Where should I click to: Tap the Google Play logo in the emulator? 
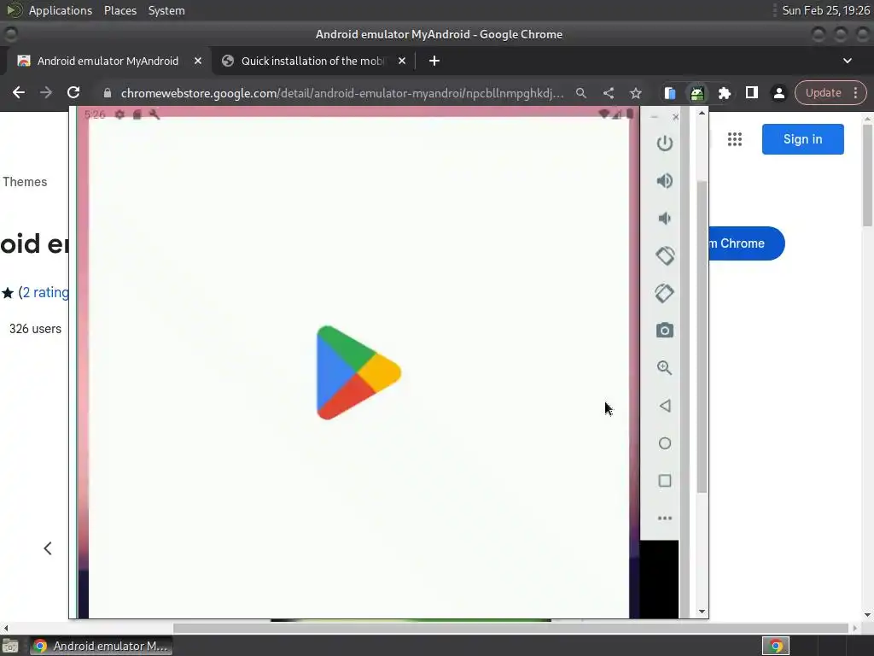point(358,372)
